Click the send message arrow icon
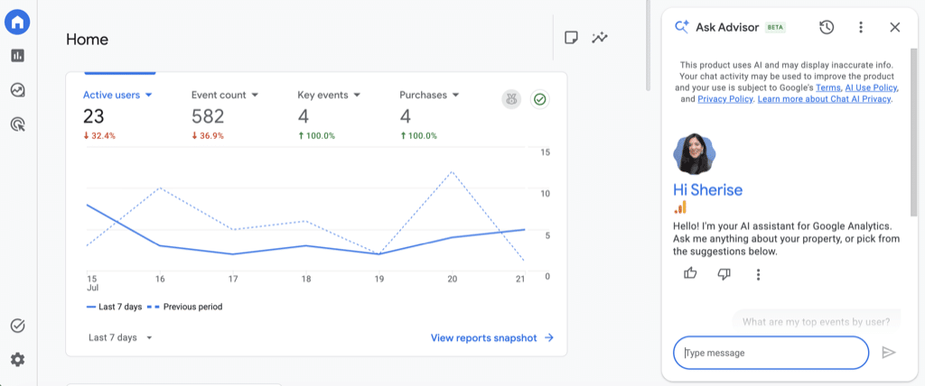 coord(889,353)
